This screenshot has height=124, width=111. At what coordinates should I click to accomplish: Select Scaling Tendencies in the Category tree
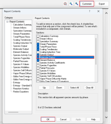22,40
